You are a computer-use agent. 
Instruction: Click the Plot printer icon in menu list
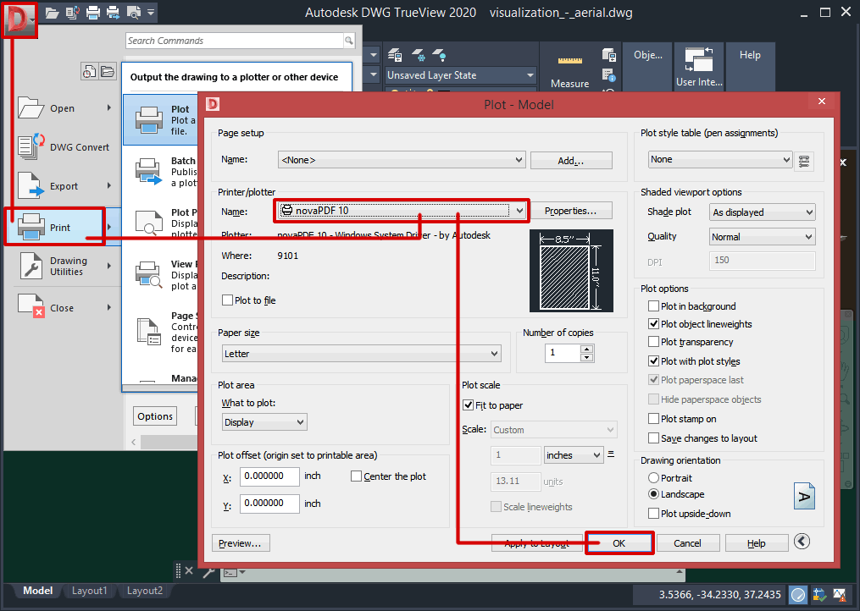coord(149,120)
